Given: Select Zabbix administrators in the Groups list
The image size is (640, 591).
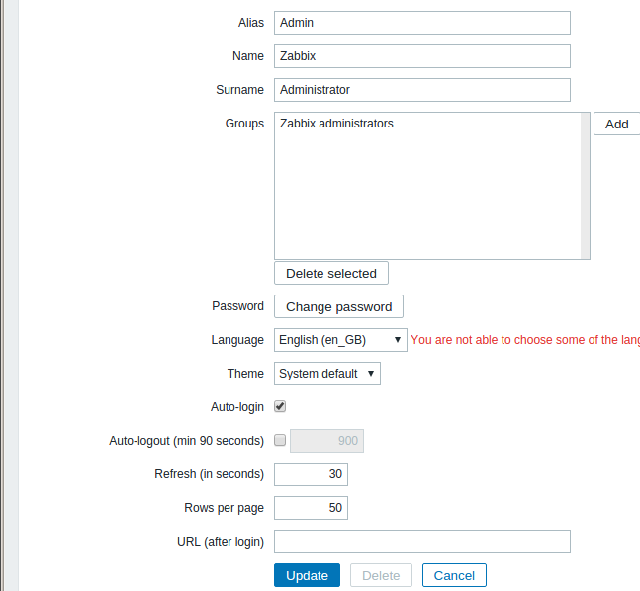Looking at the screenshot, I should point(336,125).
